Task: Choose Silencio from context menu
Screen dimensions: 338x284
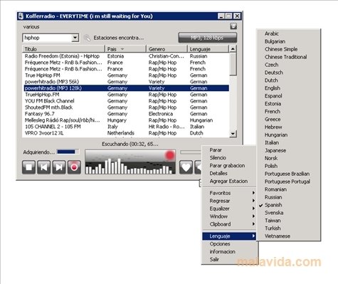Action: click(229, 158)
